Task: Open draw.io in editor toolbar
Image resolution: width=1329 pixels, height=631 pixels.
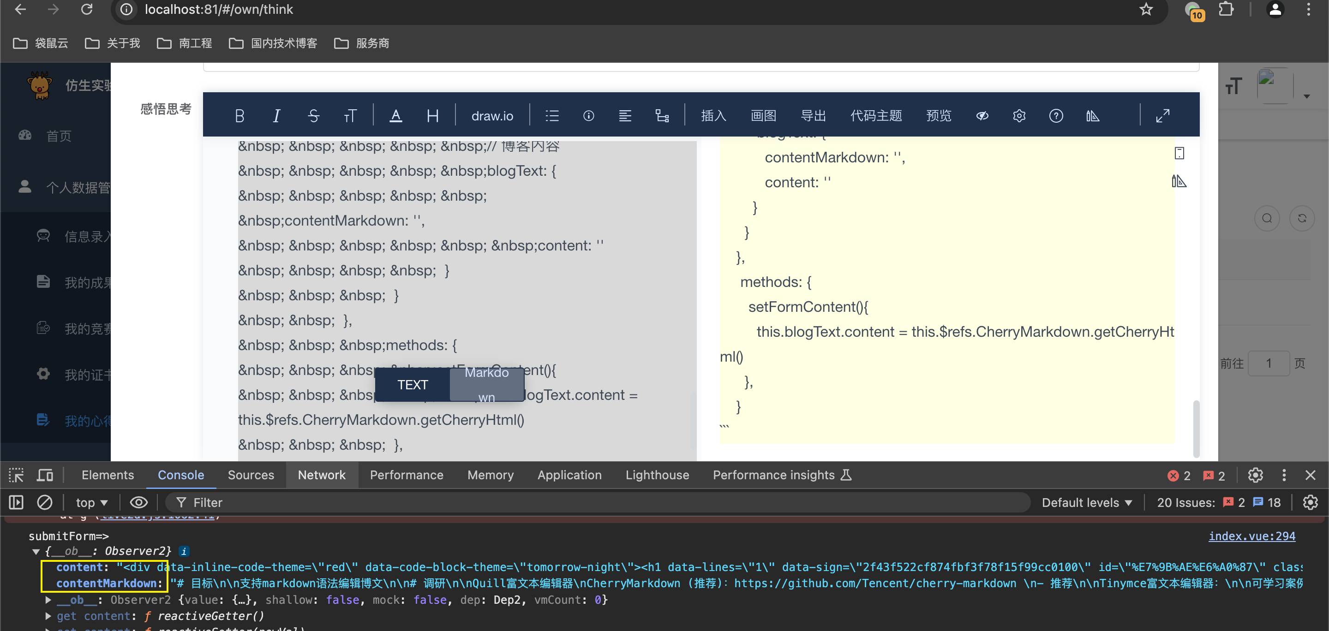Action: pyautogui.click(x=492, y=115)
